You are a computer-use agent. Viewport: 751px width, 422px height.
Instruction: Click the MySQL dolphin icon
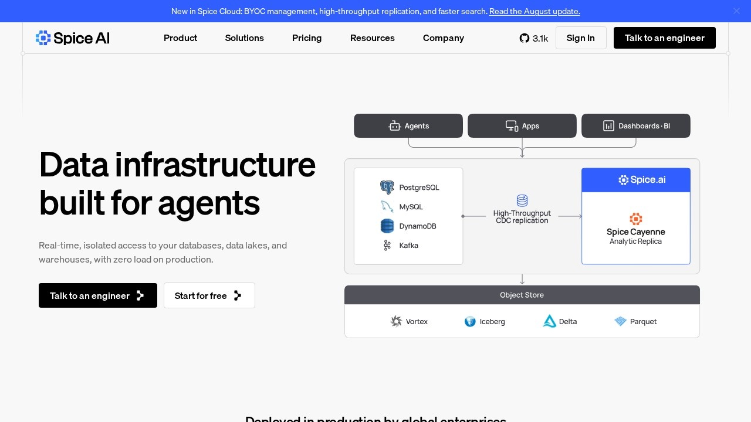pos(387,207)
